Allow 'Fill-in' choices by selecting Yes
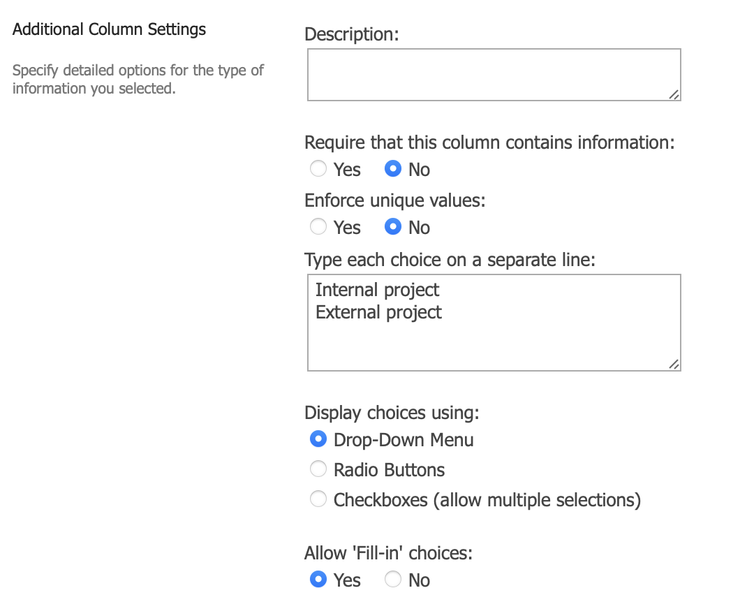 coord(318,579)
